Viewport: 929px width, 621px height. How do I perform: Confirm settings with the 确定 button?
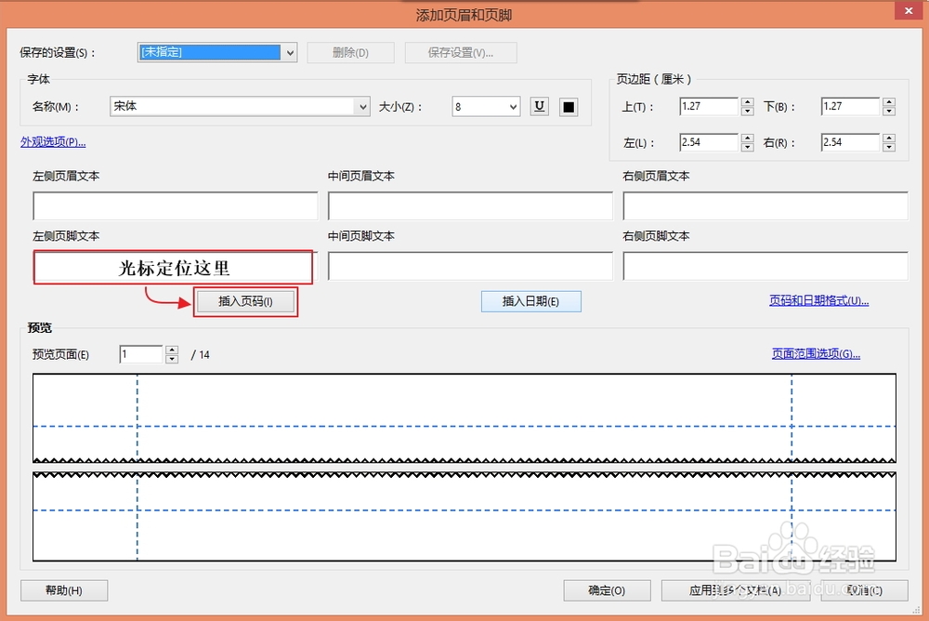point(606,590)
